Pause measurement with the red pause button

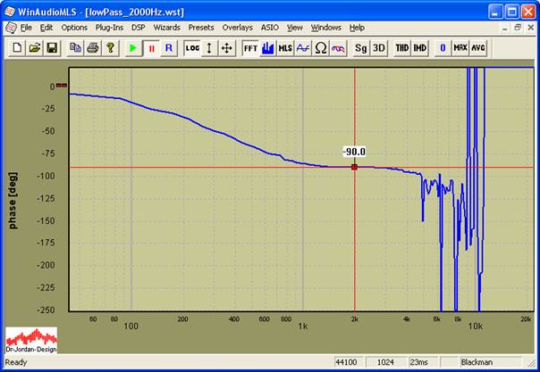151,48
